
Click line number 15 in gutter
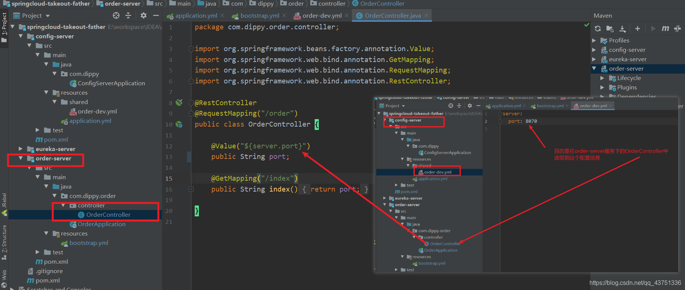click(169, 178)
